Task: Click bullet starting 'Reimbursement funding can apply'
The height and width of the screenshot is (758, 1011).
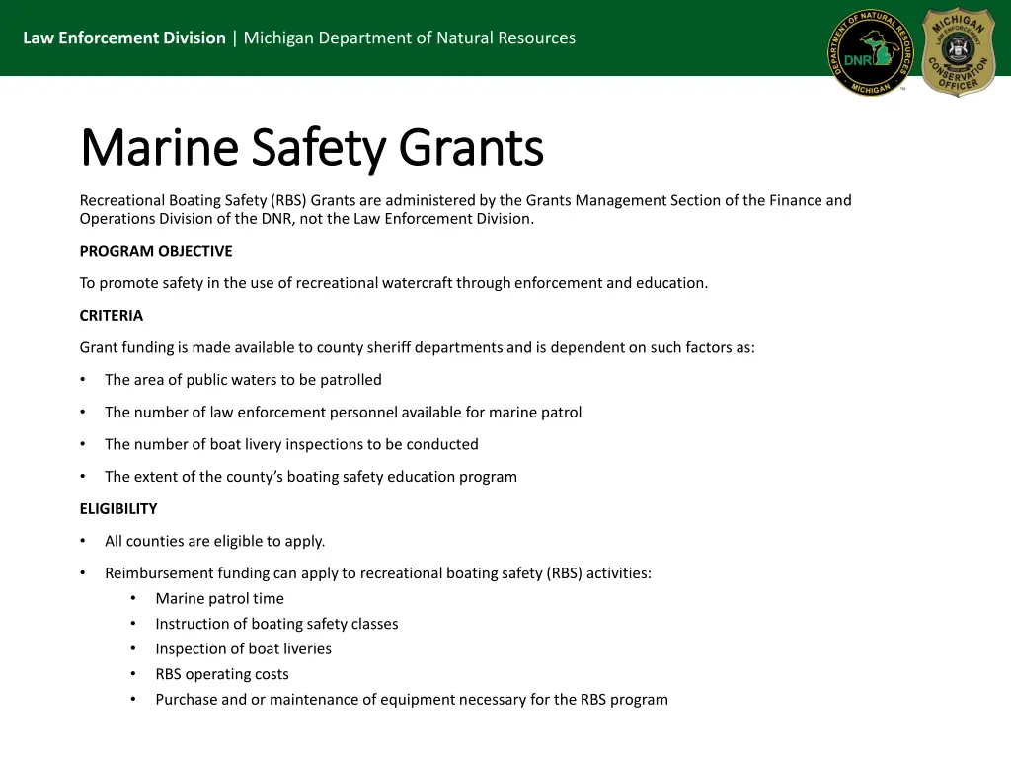Action: click(x=378, y=573)
